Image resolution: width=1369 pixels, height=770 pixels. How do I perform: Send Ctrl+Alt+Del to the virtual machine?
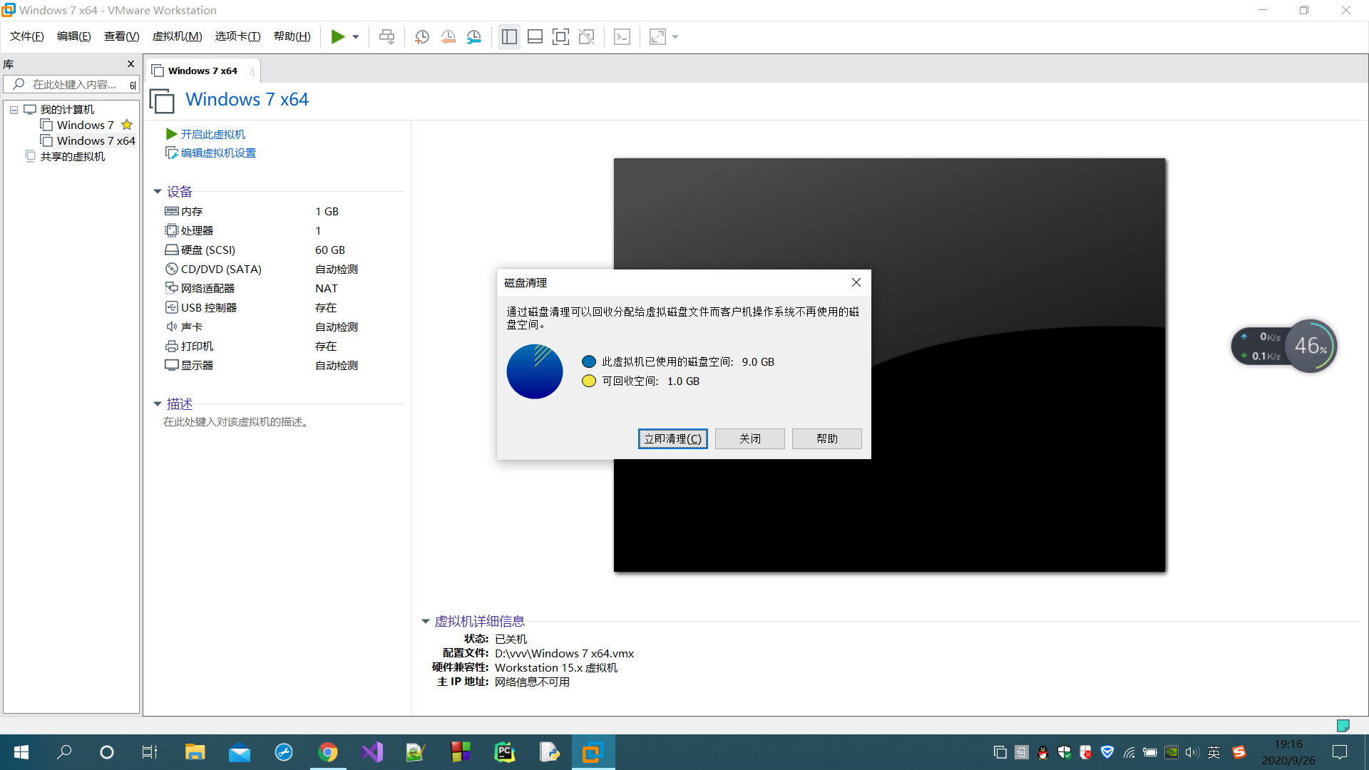point(386,37)
